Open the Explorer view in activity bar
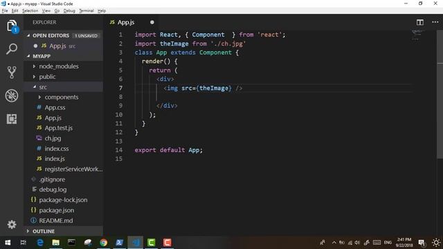The width and height of the screenshot is (443, 249). pos(12,26)
